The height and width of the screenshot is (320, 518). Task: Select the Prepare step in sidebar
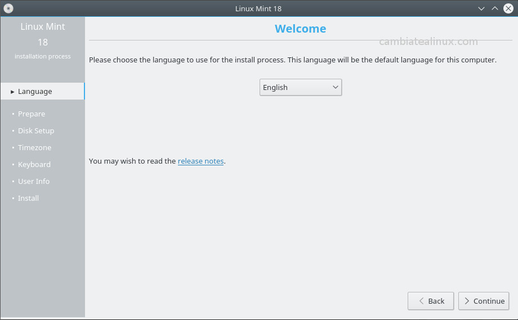(x=32, y=114)
